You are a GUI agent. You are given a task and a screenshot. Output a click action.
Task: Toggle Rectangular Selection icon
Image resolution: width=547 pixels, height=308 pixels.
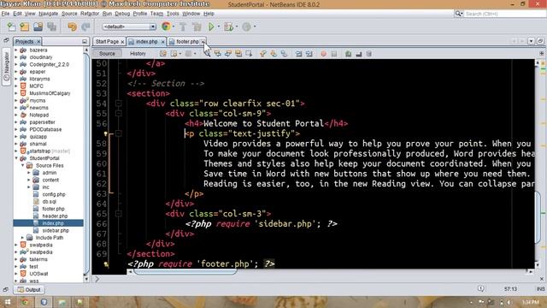point(249,54)
